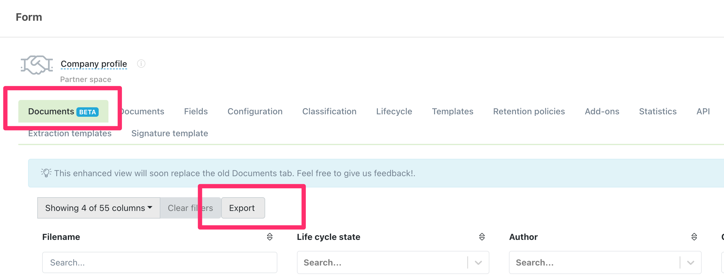Open the Lifecycle tab
This screenshot has width=724, height=278.
point(394,112)
